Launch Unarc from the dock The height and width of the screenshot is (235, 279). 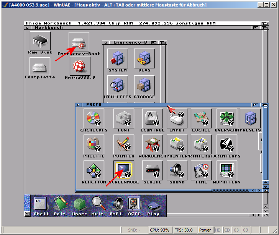(x=79, y=206)
